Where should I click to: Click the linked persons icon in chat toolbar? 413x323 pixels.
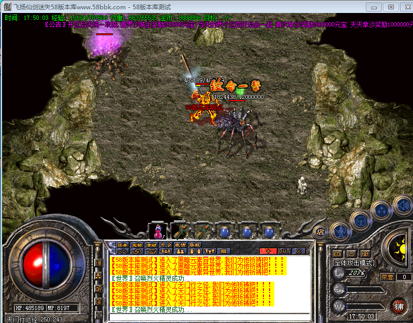pyautogui.click(x=195, y=251)
